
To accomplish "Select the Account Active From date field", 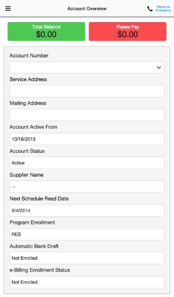I will [x=87, y=139].
